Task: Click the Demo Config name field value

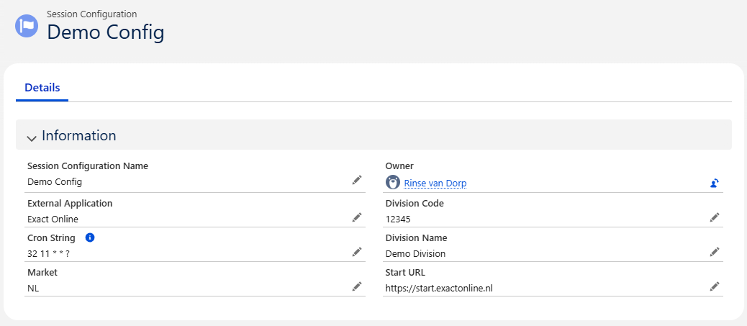Action: [55, 182]
